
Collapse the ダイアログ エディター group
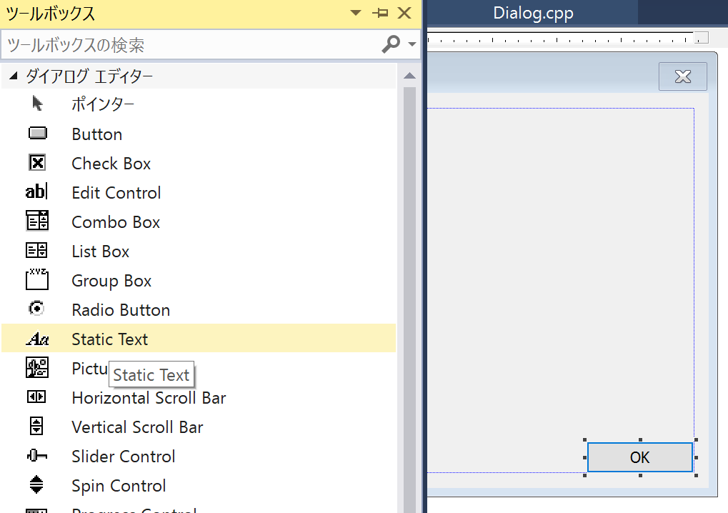click(x=14, y=76)
